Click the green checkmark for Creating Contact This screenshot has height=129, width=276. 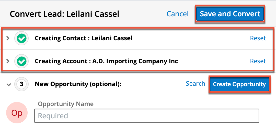22,38
